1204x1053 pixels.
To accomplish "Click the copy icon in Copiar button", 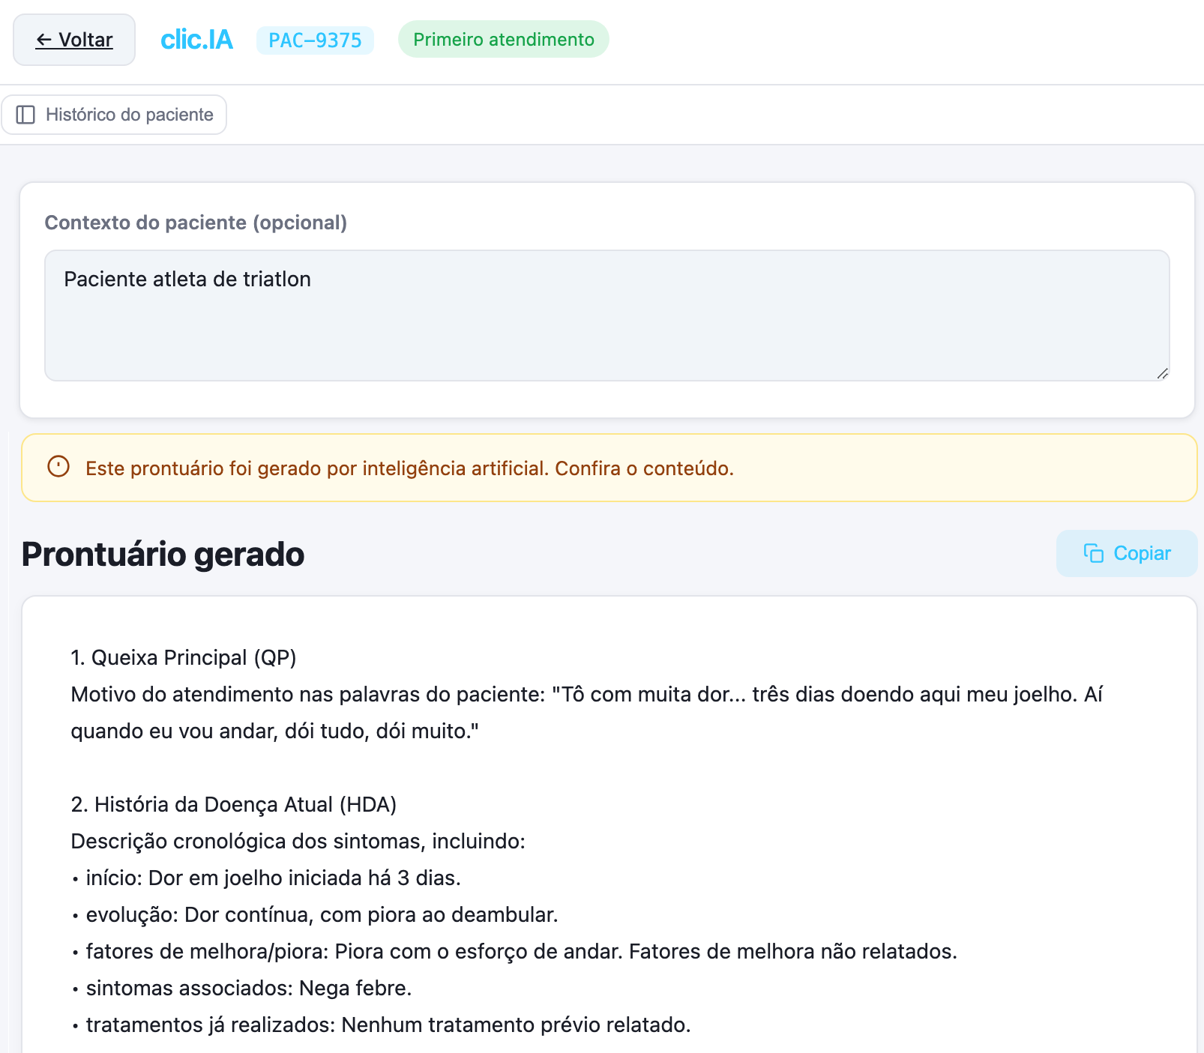I will 1094,553.
